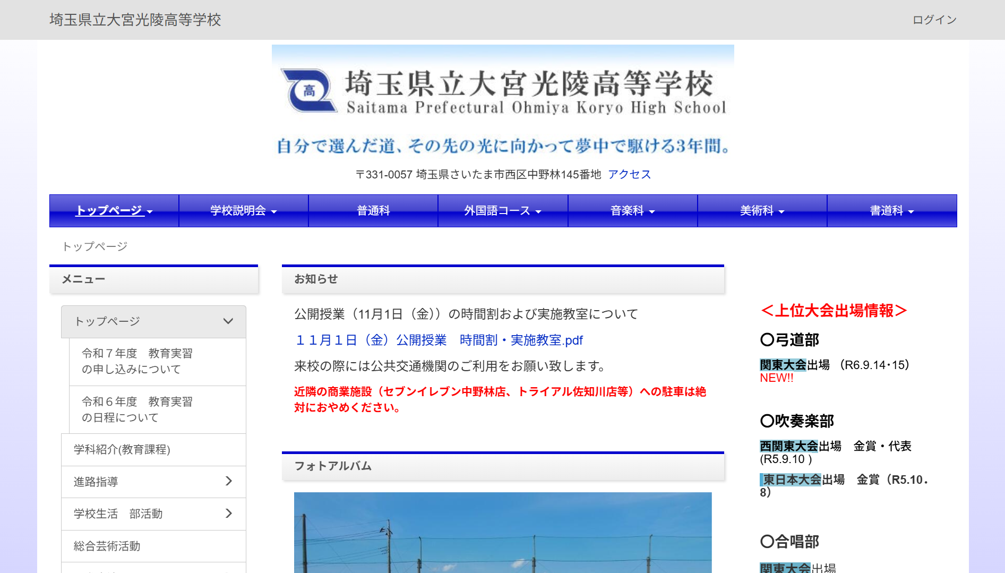Click the フォトアルバム section header
This screenshot has width=1005, height=573.
(x=503, y=466)
